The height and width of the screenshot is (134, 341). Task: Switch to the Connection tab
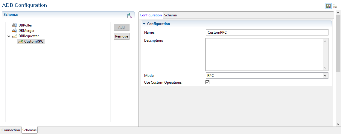11,130
